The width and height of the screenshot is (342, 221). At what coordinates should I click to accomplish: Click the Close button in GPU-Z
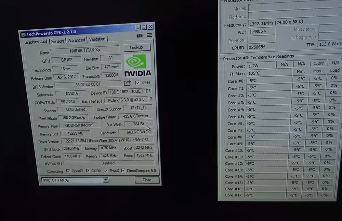pyautogui.click(x=147, y=180)
